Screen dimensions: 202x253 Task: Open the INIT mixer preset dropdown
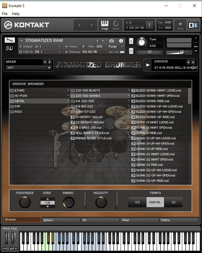coord(28,68)
